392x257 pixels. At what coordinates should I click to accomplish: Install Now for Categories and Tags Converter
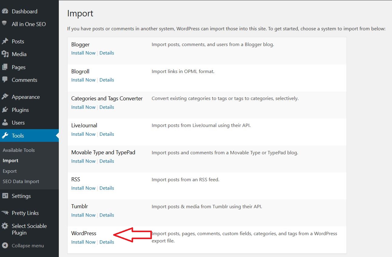click(x=83, y=107)
